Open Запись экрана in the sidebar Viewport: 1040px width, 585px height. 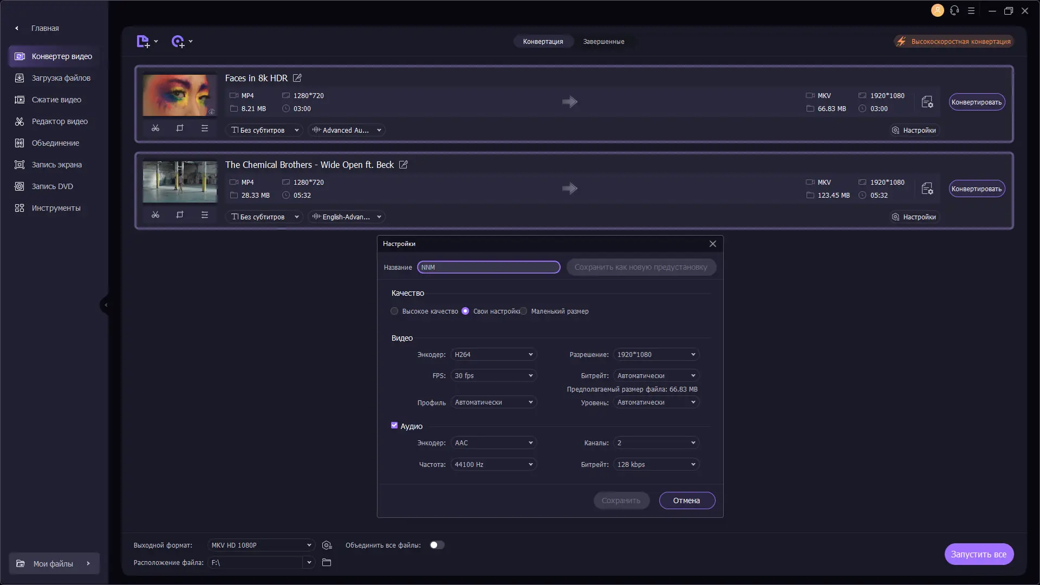click(x=56, y=165)
